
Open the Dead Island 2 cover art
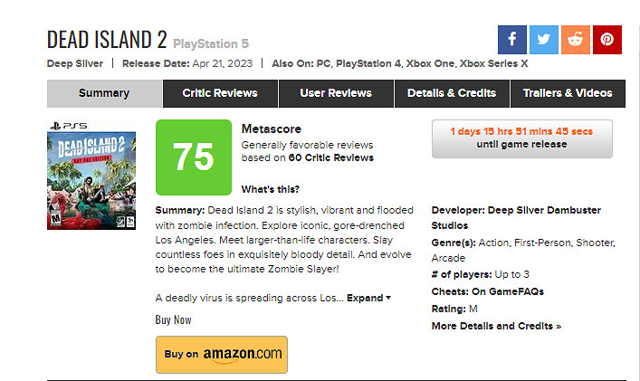click(91, 175)
